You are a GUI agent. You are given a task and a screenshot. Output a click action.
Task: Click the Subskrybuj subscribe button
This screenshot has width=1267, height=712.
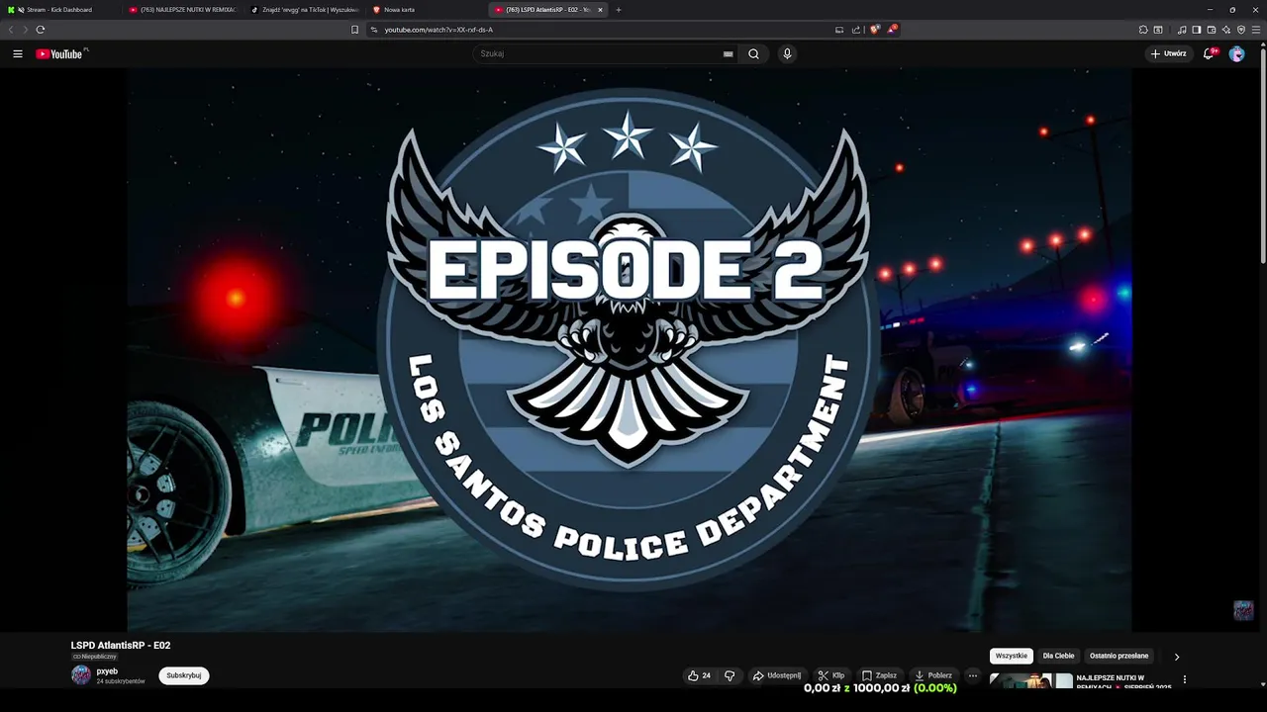(184, 675)
